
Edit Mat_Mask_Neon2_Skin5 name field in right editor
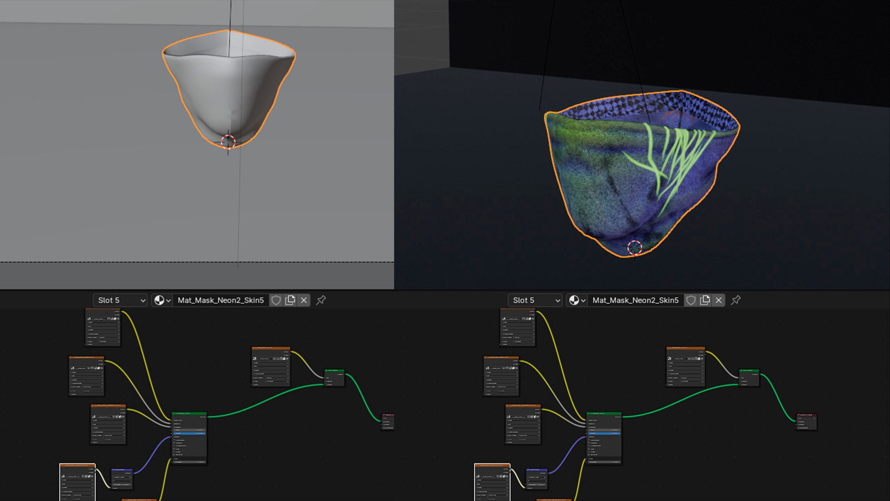636,300
